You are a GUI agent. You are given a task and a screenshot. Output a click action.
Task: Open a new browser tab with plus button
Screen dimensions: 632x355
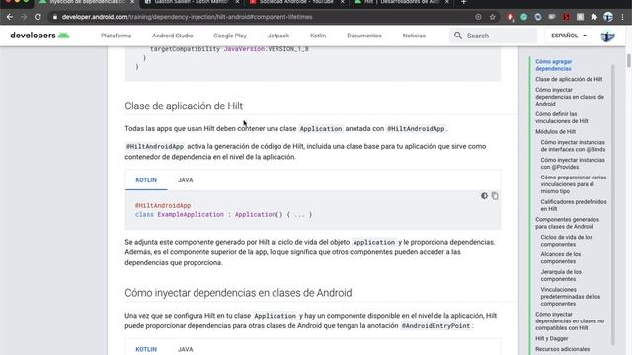point(463,2)
